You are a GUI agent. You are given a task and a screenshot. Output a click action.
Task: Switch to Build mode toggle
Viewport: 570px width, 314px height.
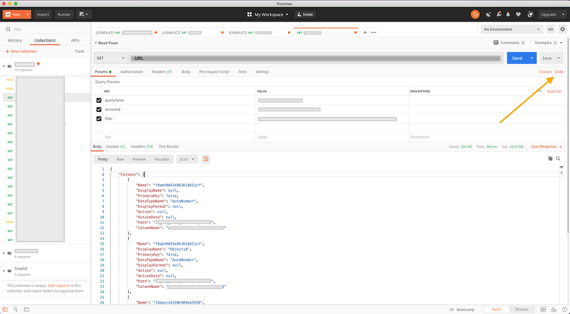pyautogui.click(x=496, y=309)
